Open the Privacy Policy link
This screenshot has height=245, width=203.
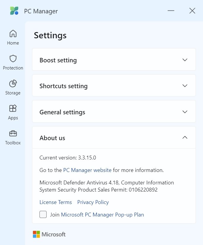(93, 202)
